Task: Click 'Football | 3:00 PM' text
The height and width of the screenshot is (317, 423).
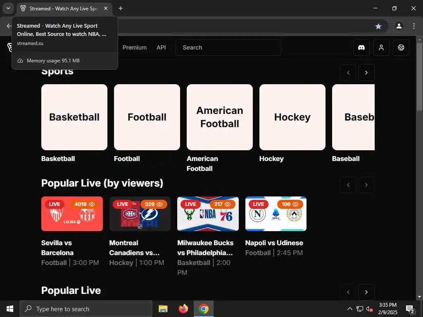Action: 70,263
